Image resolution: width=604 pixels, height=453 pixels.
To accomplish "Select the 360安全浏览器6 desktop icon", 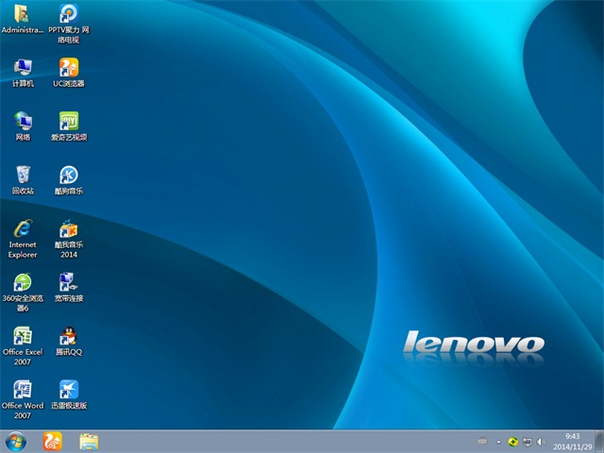I will 23,283.
